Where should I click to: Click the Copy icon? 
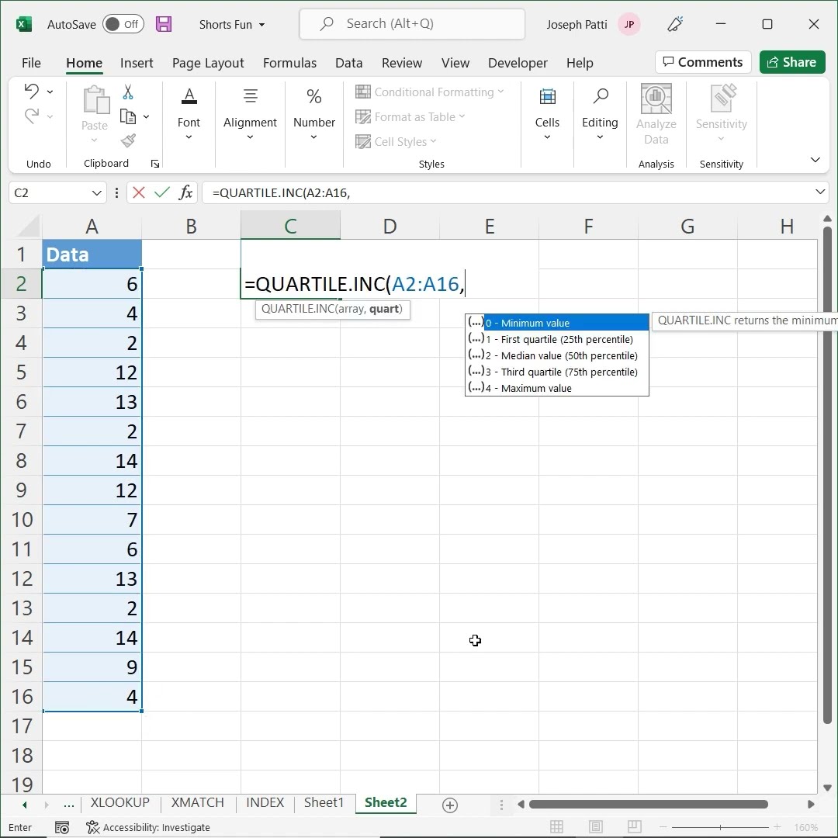[128, 116]
